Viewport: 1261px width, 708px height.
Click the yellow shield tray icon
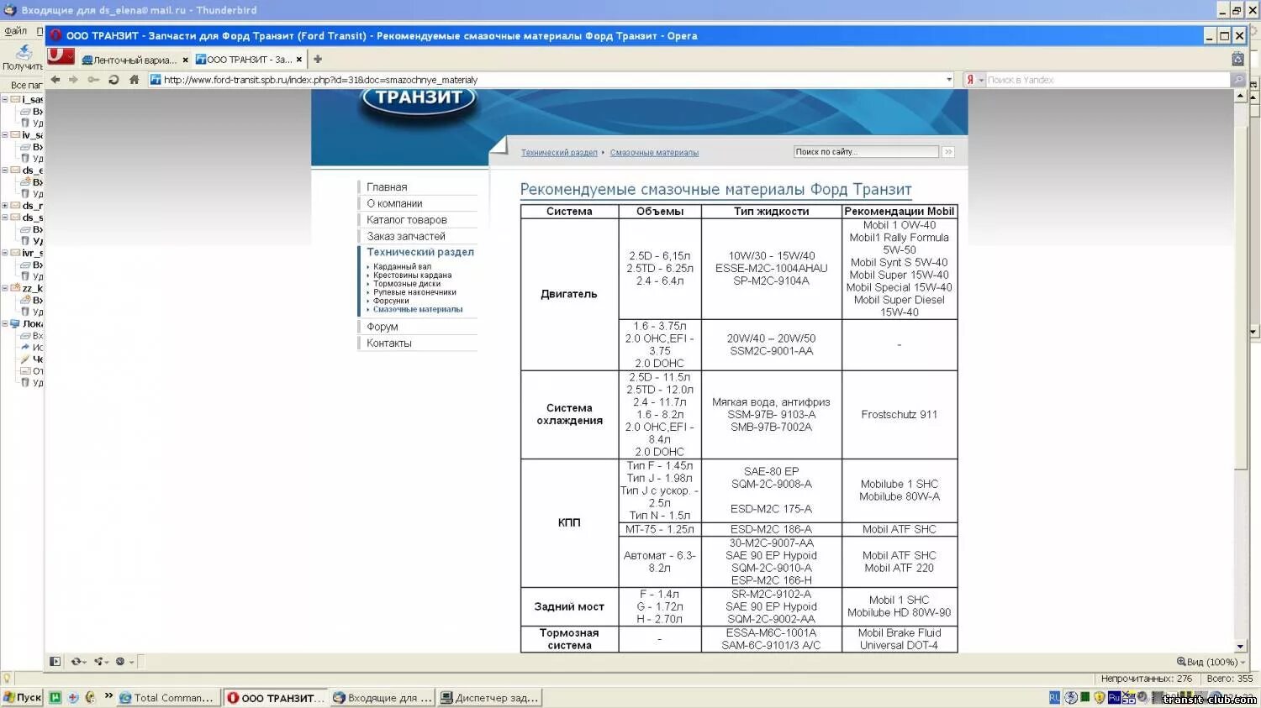pos(1100,698)
